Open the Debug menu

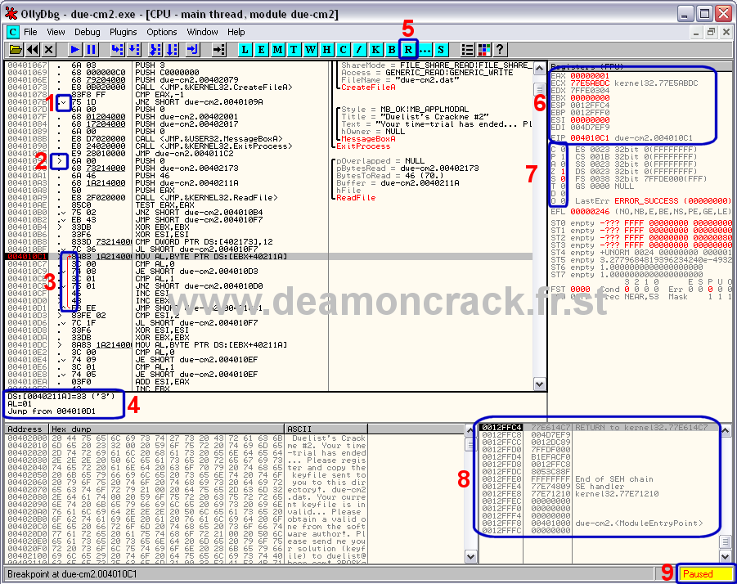pyautogui.click(x=88, y=32)
